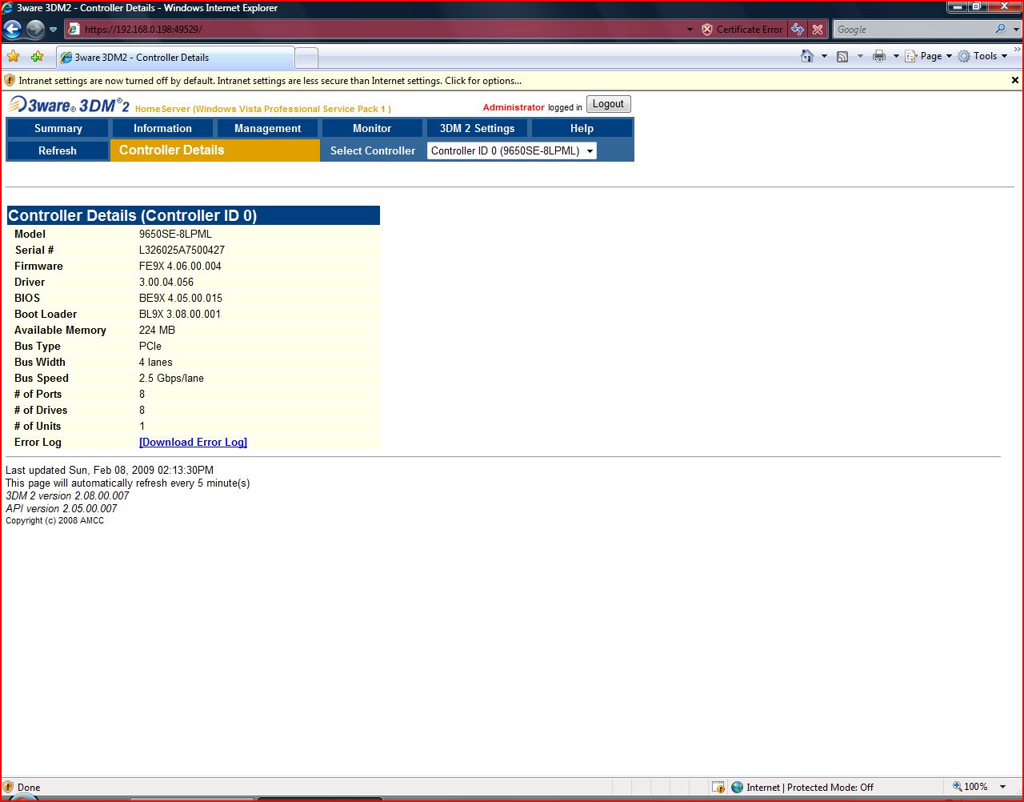This screenshot has width=1024, height=802.
Task: Open the Select Controller dropdown
Action: [511, 150]
